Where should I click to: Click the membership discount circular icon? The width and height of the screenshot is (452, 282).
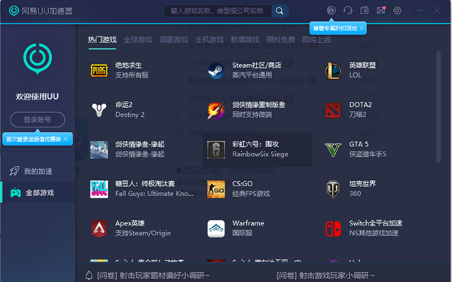pyautogui.click(x=331, y=11)
